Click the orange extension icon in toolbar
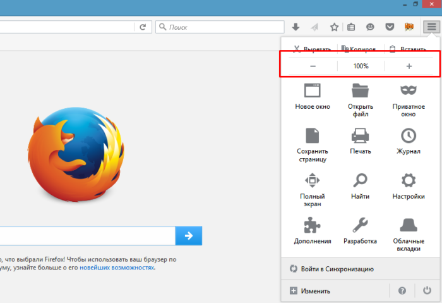 [409, 27]
